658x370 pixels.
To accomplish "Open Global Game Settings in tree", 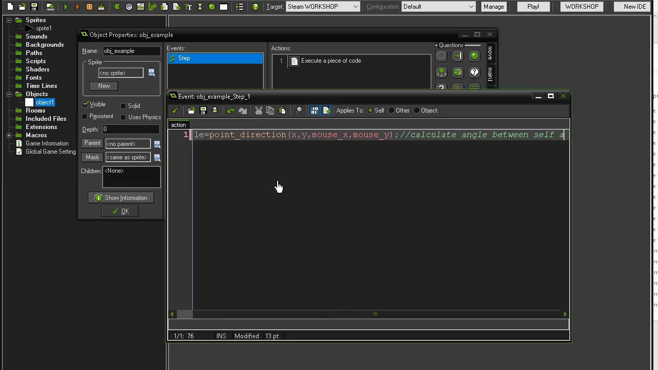I will (50, 152).
